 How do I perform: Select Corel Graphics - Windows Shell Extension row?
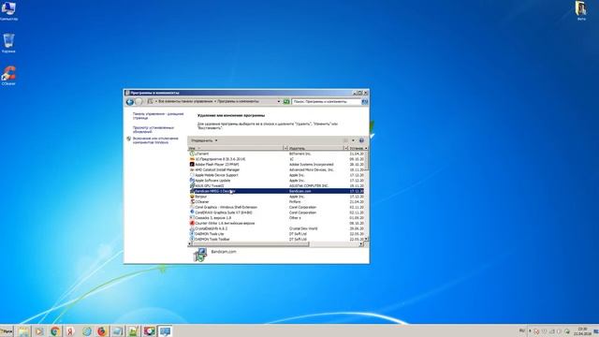click(277, 207)
